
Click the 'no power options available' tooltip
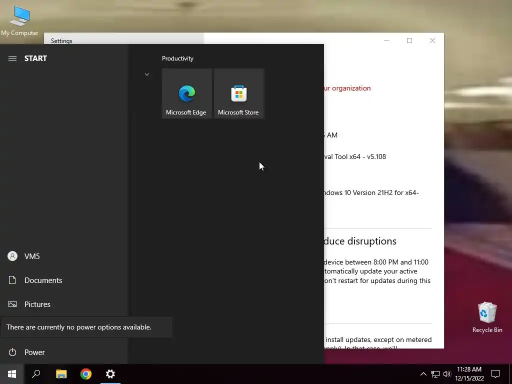click(x=86, y=327)
